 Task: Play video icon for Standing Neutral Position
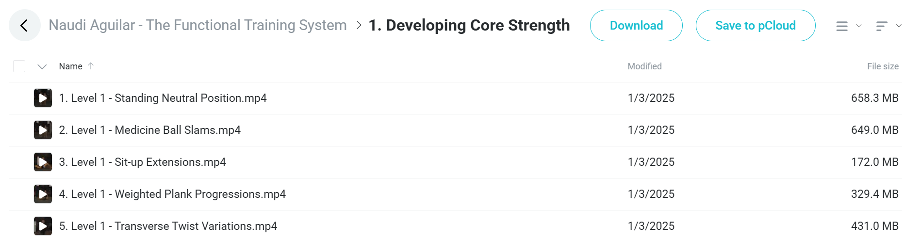(x=43, y=98)
